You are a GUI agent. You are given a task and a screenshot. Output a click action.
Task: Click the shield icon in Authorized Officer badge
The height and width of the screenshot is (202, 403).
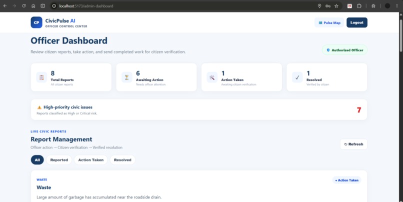click(x=328, y=50)
